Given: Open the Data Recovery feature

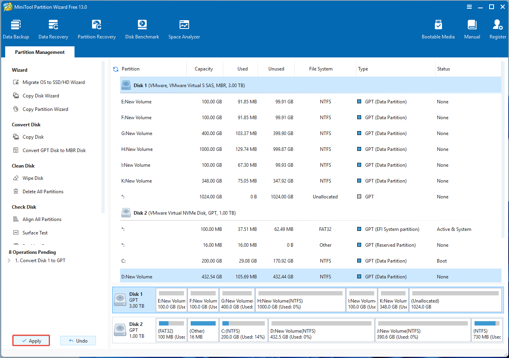Looking at the screenshot, I should [53, 29].
